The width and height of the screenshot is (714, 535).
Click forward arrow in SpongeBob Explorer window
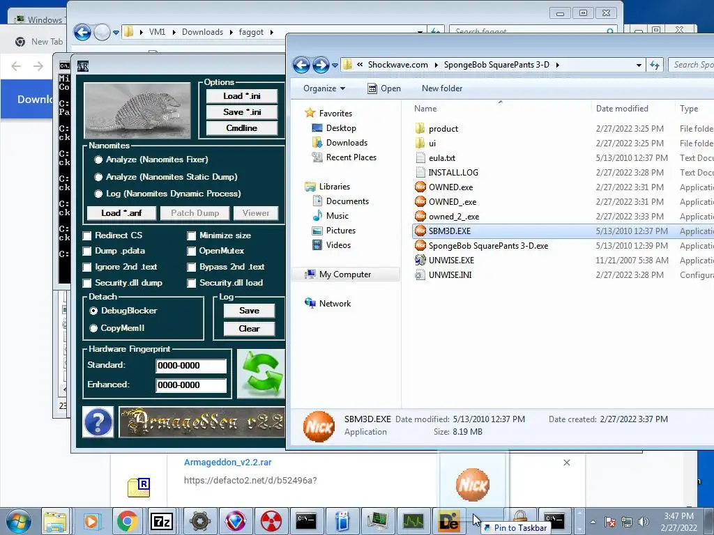click(x=321, y=65)
